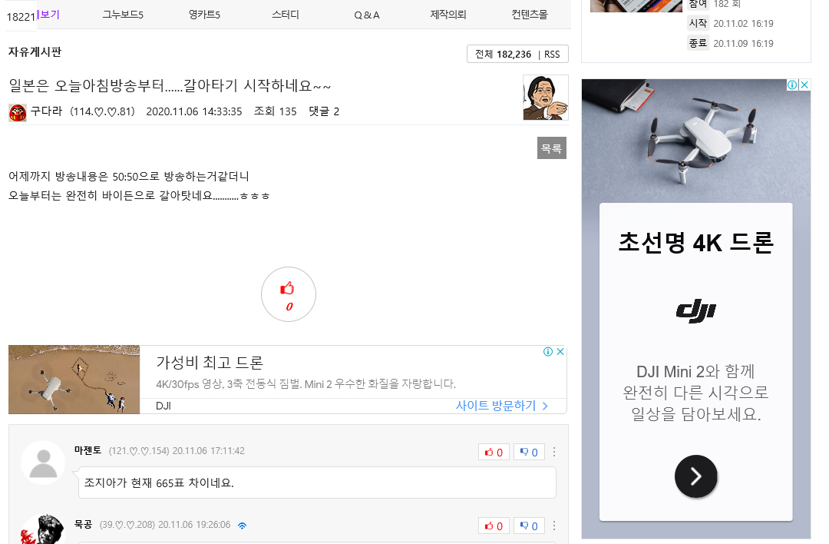This screenshot has height=544, width=829.
Task: Click the drone photo in sidebar ad
Action: point(695,141)
